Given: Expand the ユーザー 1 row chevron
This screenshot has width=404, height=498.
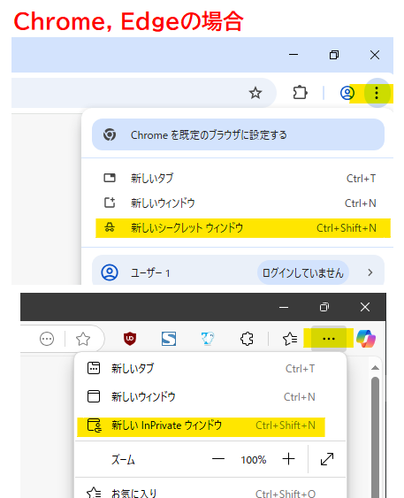Looking at the screenshot, I should 370,272.
